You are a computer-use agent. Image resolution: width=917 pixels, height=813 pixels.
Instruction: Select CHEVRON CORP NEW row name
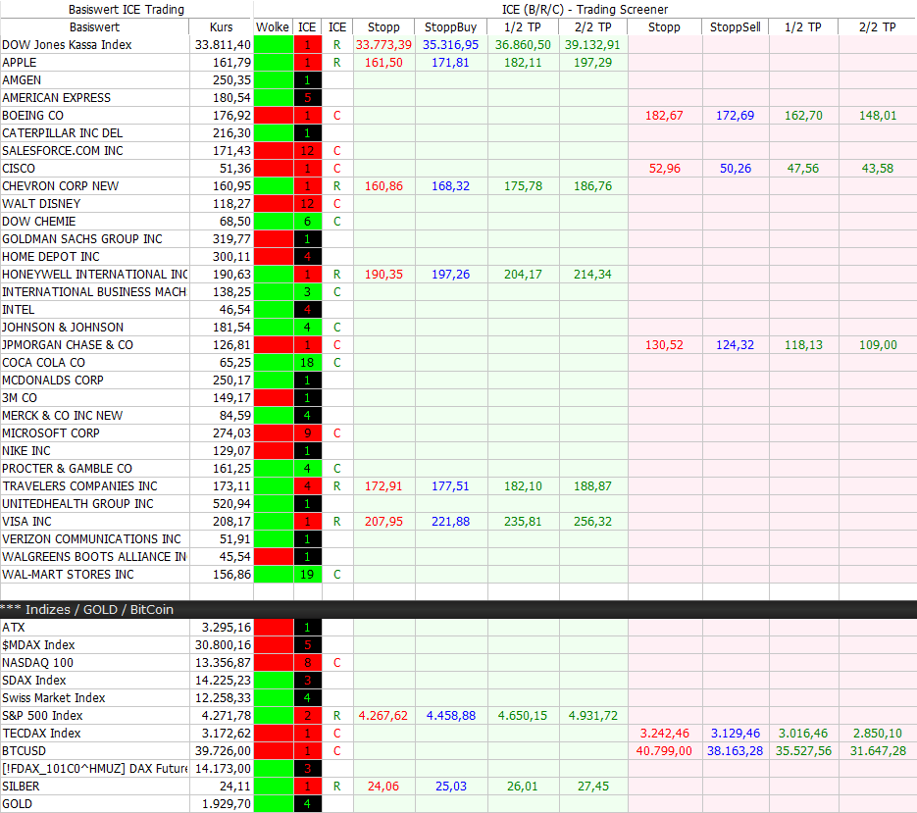click(60, 186)
